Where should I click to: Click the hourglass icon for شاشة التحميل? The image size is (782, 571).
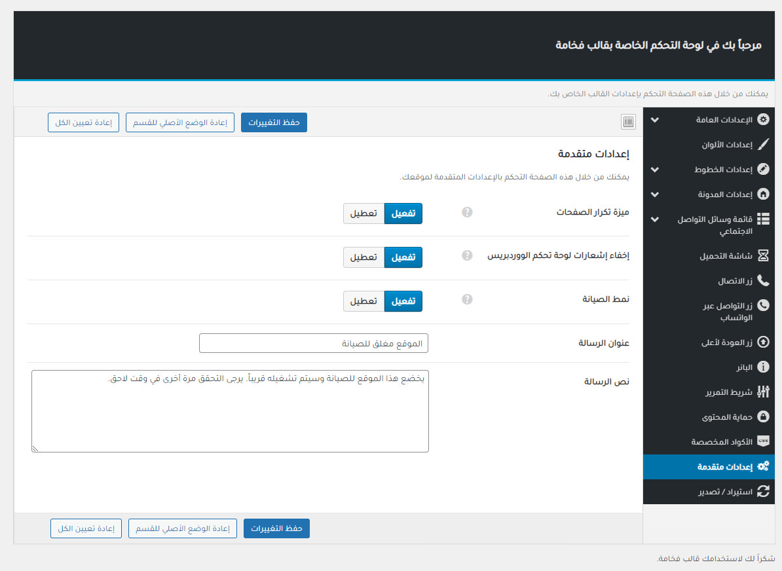(x=763, y=255)
